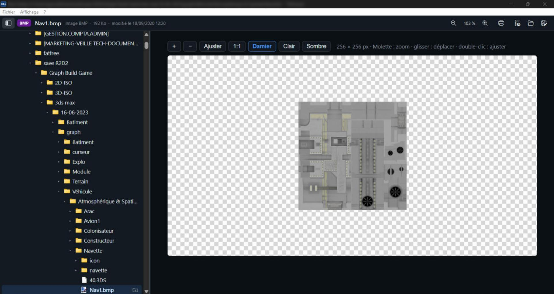Select the Module folder
This screenshot has height=294, width=554.
pyautogui.click(x=81, y=171)
